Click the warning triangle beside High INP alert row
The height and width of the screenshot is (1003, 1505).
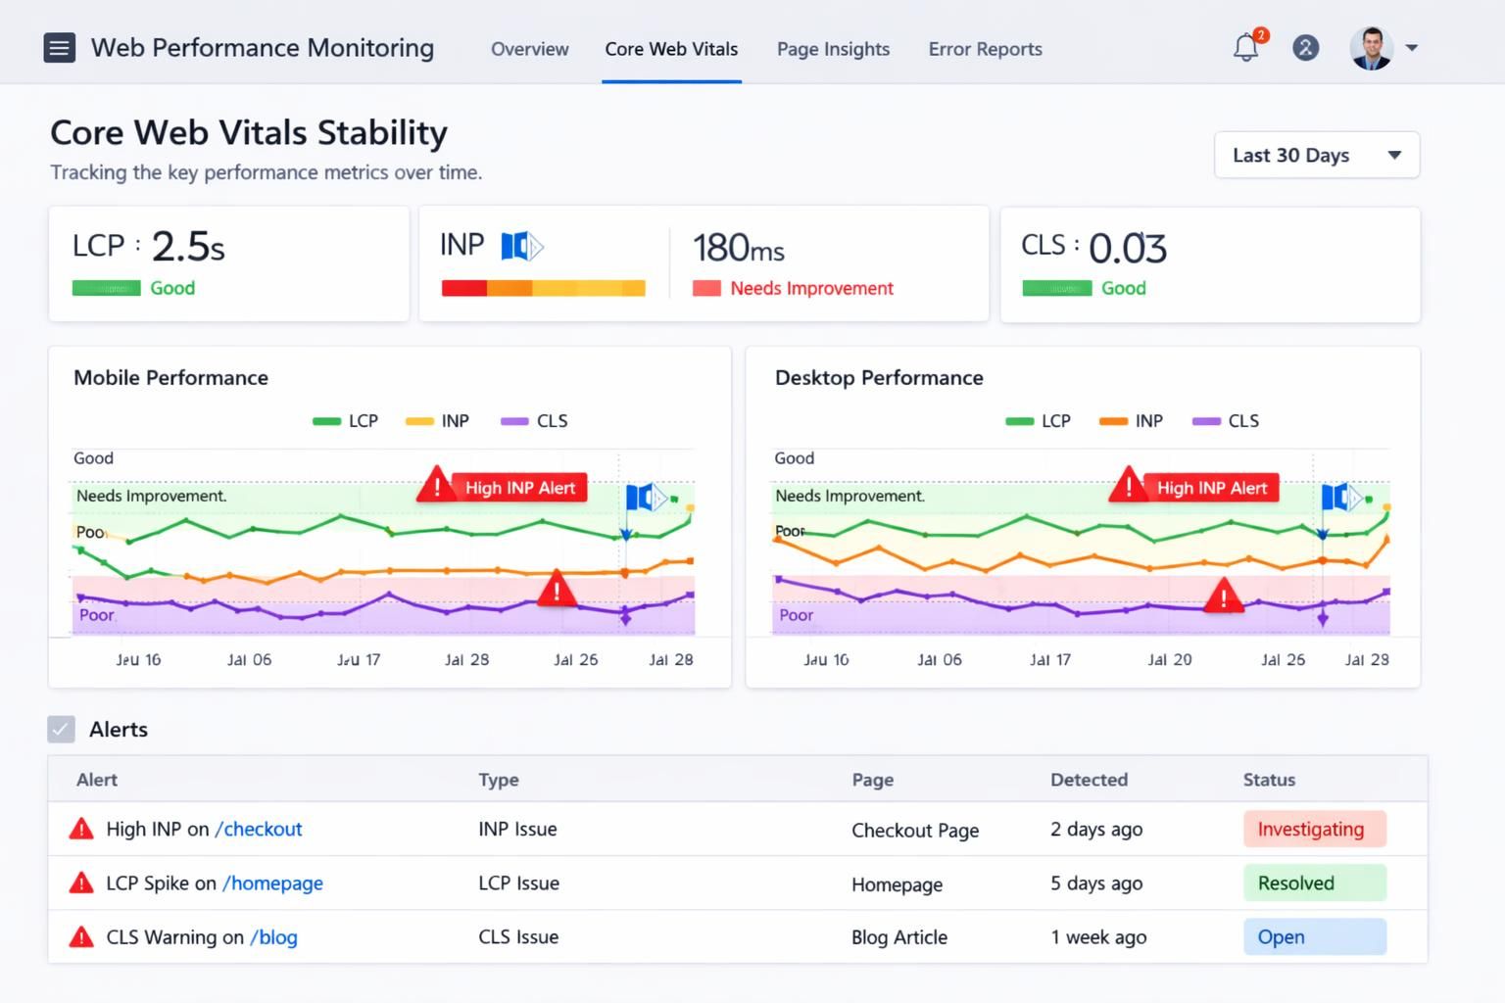tap(82, 829)
